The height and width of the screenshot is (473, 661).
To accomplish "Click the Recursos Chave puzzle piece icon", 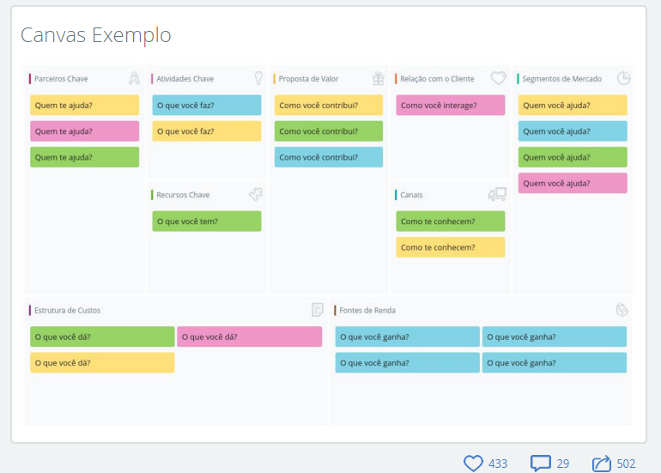I will point(255,195).
